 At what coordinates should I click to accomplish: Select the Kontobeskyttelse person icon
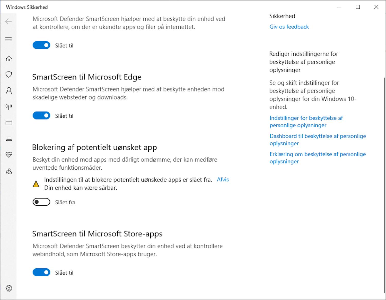pyautogui.click(x=8, y=90)
